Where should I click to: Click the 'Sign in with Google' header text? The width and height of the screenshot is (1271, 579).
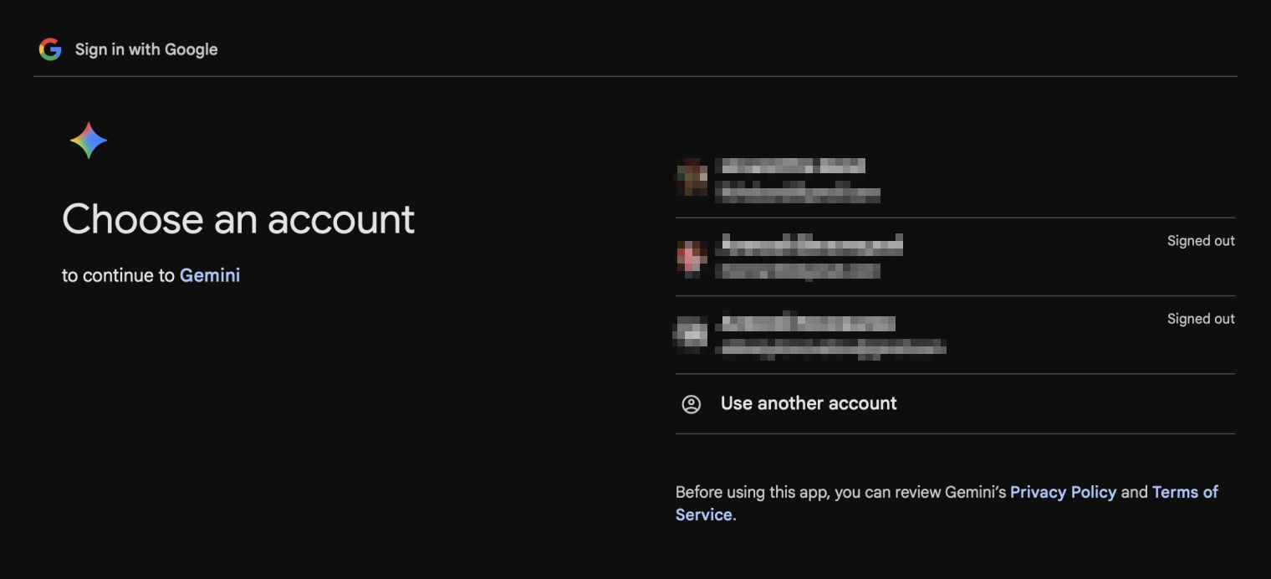146,49
